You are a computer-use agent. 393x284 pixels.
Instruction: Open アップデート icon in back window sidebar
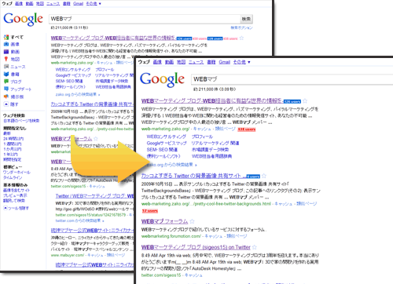[x=6, y=89]
